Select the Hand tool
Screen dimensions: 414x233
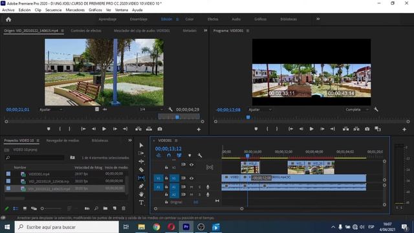[141, 194]
